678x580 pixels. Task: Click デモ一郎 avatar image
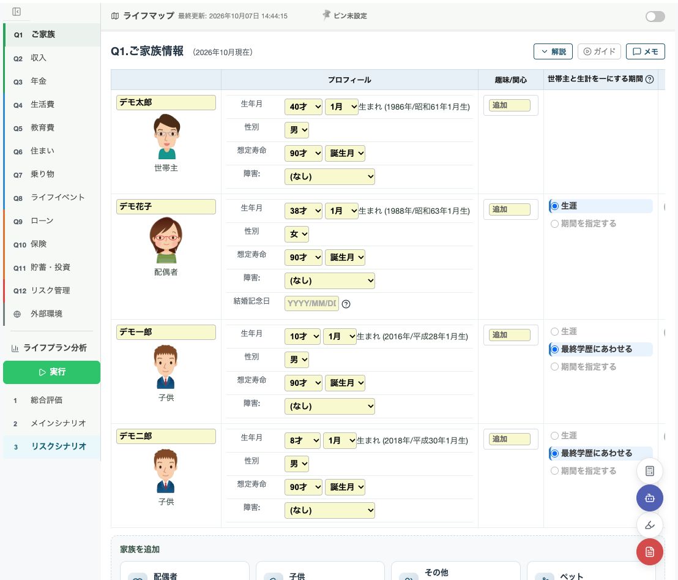(166, 367)
